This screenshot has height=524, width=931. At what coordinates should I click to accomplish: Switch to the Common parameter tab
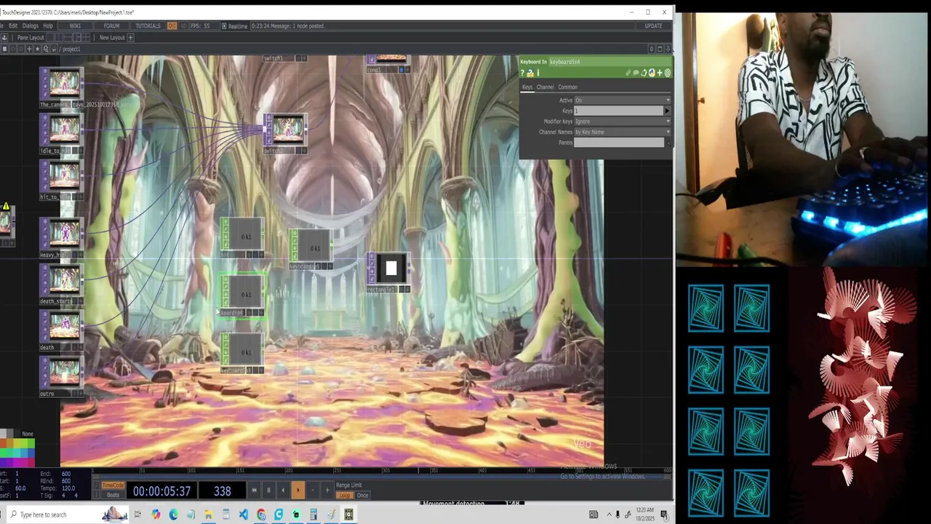(567, 87)
